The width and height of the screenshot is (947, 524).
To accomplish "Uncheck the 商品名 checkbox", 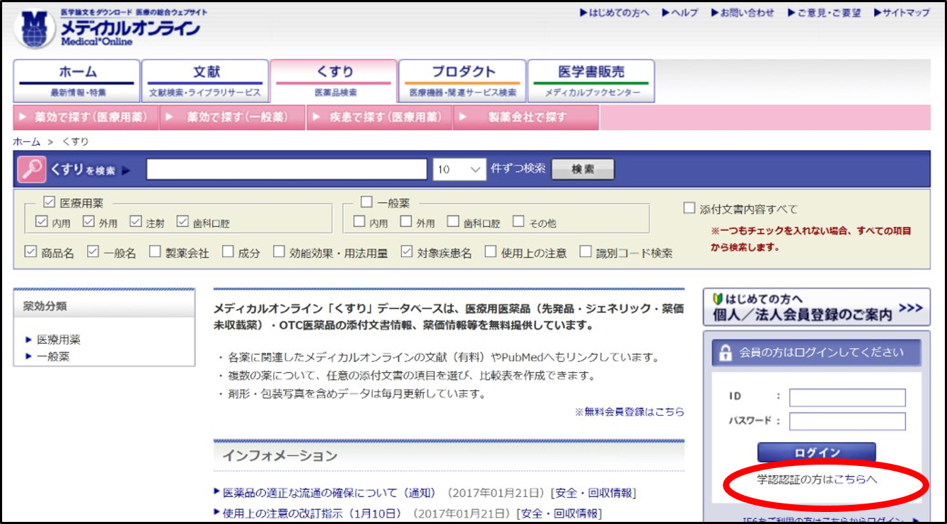I will point(30,252).
